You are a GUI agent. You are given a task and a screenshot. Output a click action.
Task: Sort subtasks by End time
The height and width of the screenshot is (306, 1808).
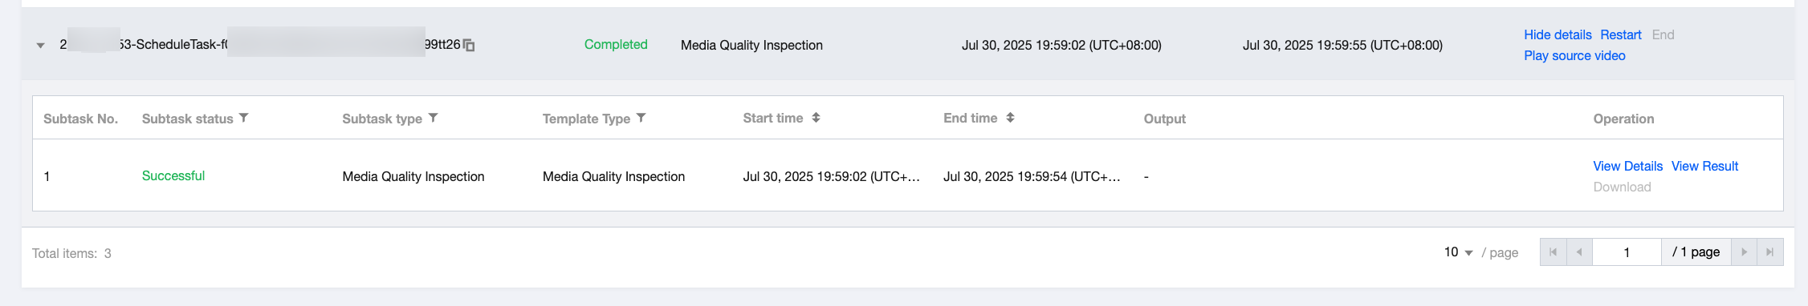(x=1010, y=118)
